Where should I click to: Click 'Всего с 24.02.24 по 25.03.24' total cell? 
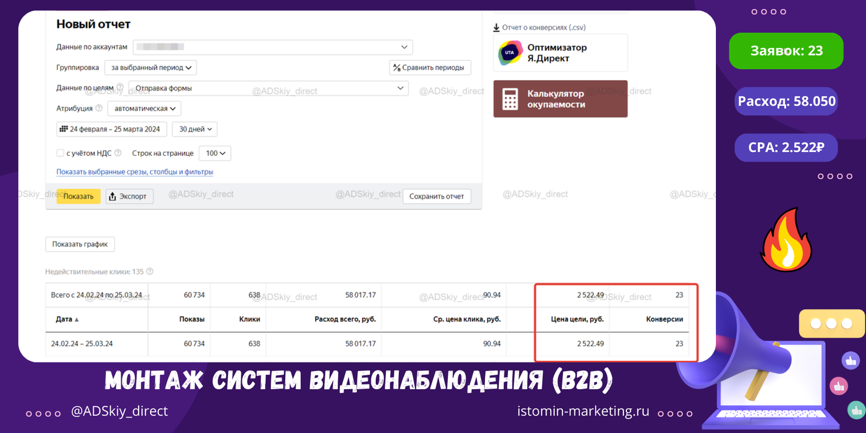[96, 295]
